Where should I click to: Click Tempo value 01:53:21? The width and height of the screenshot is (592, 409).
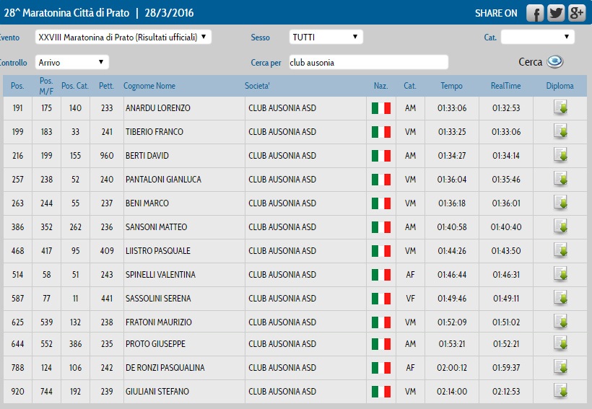pos(452,344)
